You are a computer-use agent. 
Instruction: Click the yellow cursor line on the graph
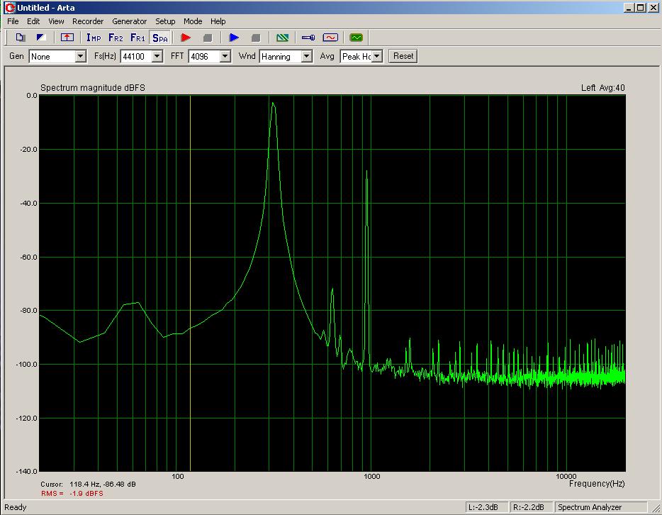(191, 283)
